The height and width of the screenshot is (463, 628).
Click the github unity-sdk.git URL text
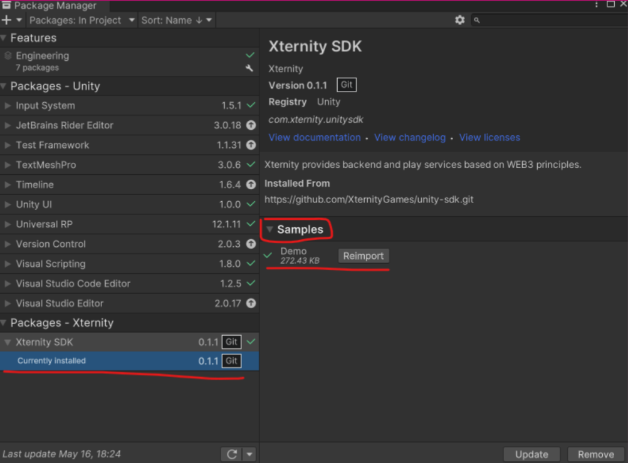click(x=369, y=199)
